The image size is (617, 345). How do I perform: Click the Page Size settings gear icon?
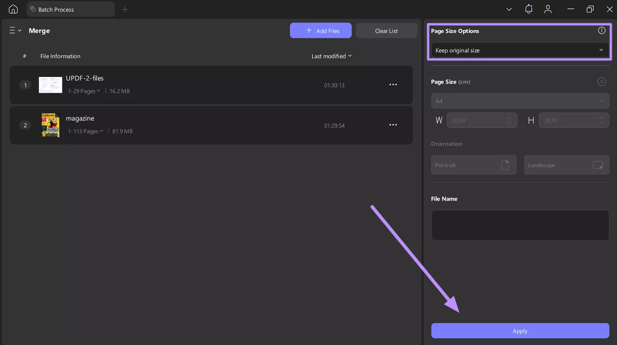(x=601, y=81)
